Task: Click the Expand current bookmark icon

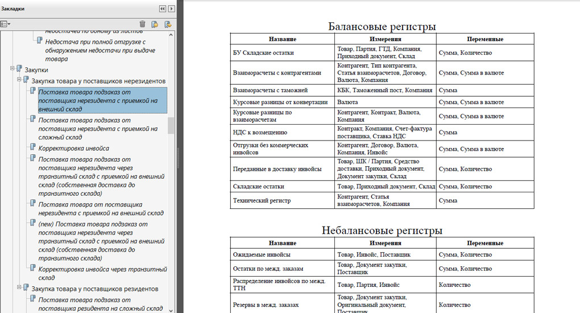Action: coord(168,24)
